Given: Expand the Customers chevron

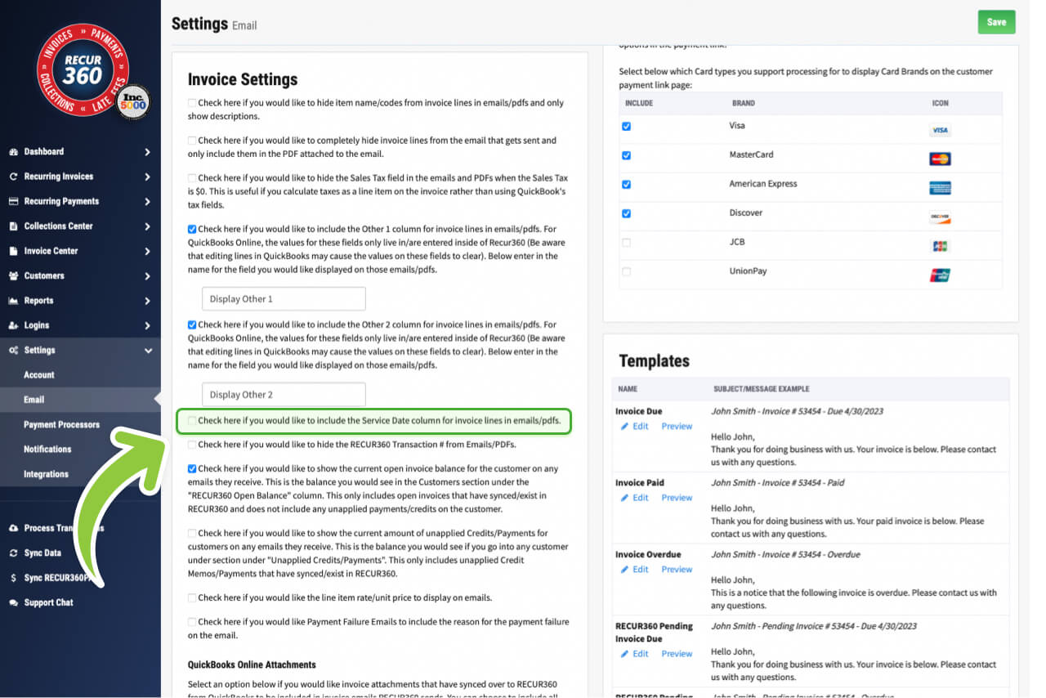Looking at the screenshot, I should click(x=147, y=276).
